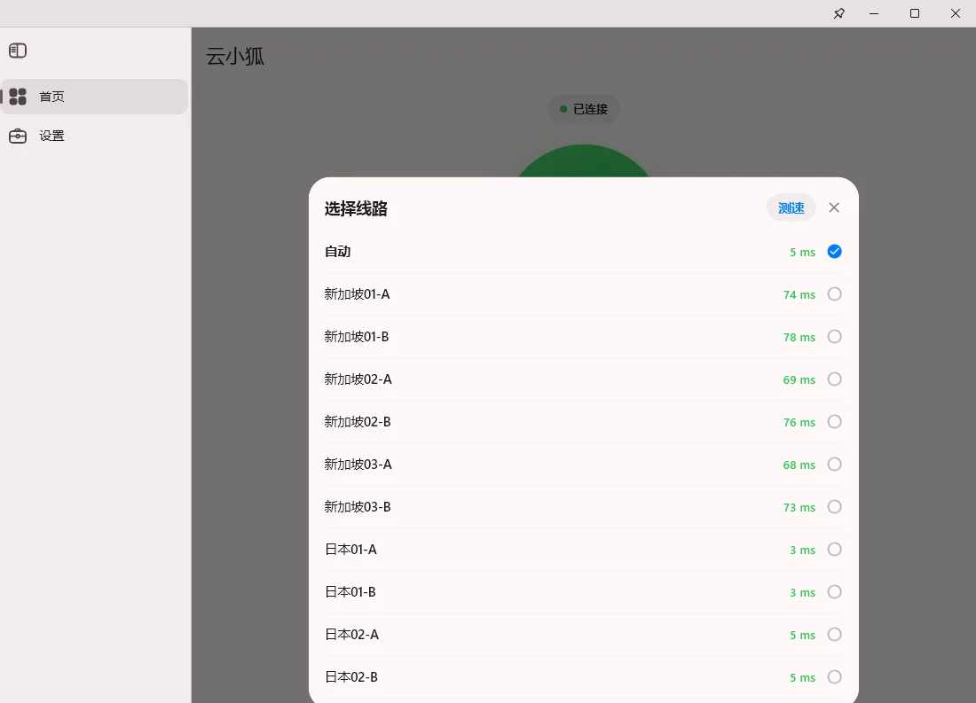
Task: Maximize the application window
Action: tap(915, 13)
